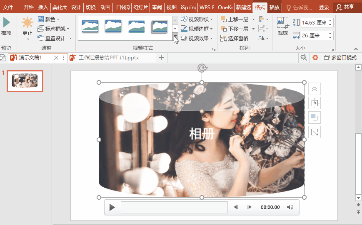Open the 大小 size group dialog launcher
This screenshot has height=225, width=362.
click(332, 49)
